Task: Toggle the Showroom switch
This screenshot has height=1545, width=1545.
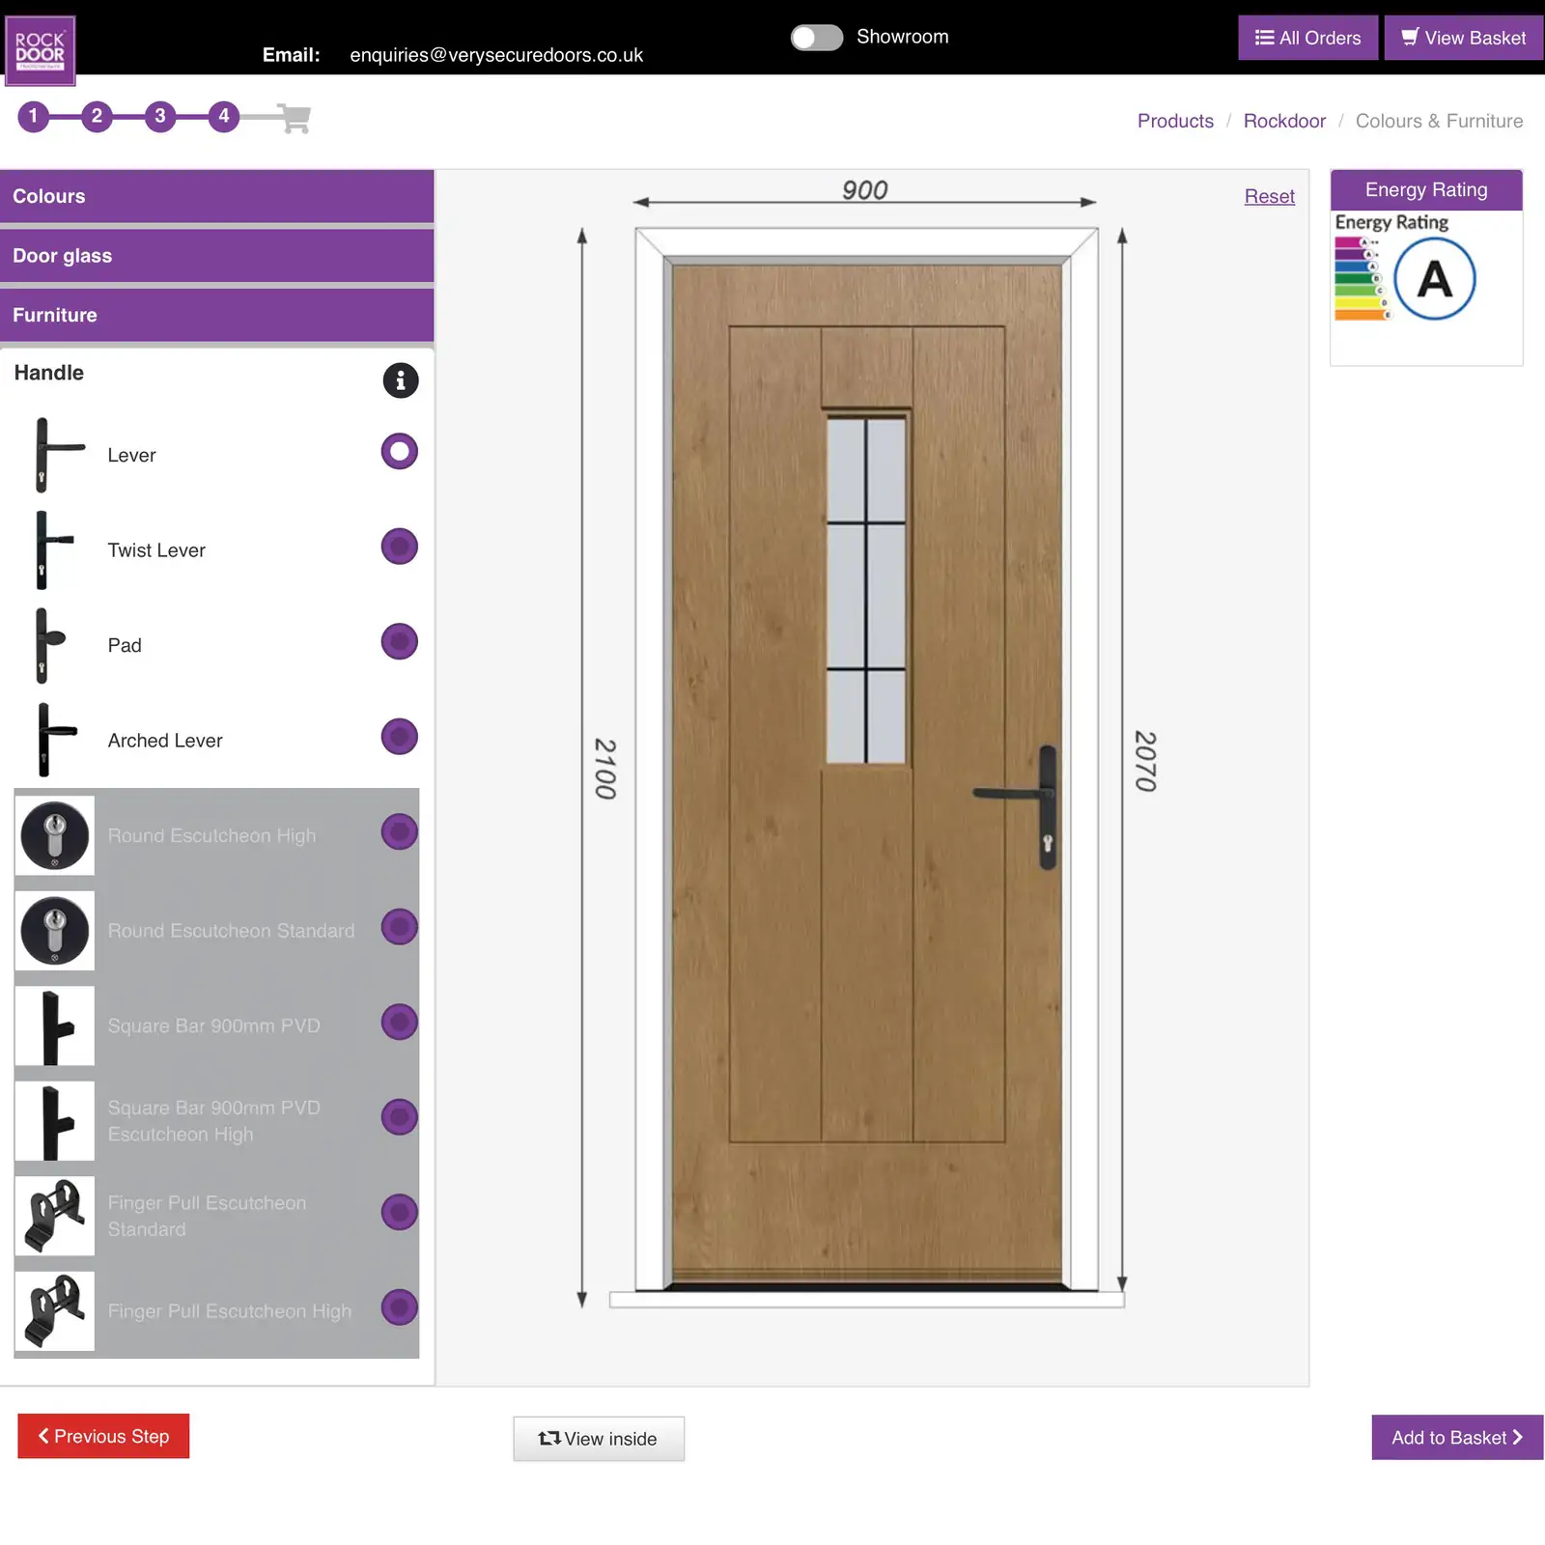Action: (x=816, y=38)
